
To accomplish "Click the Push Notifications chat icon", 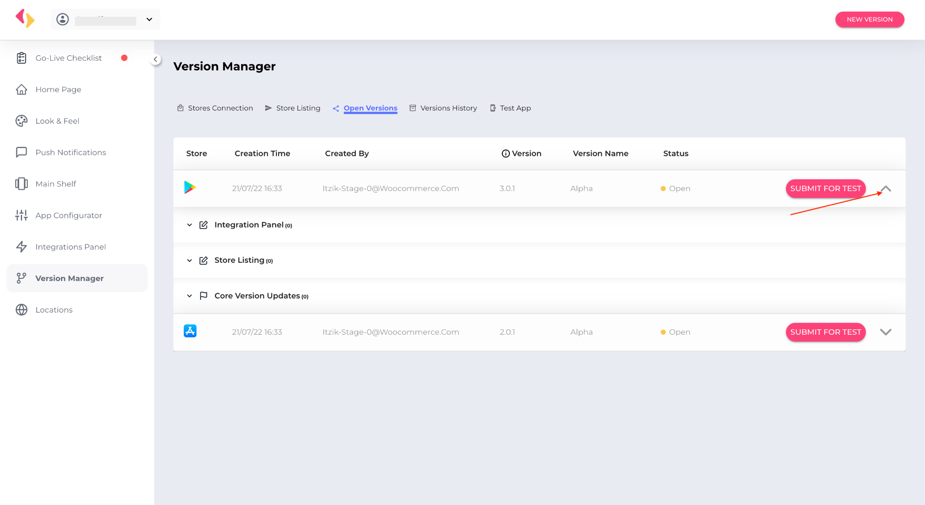I will 21,152.
